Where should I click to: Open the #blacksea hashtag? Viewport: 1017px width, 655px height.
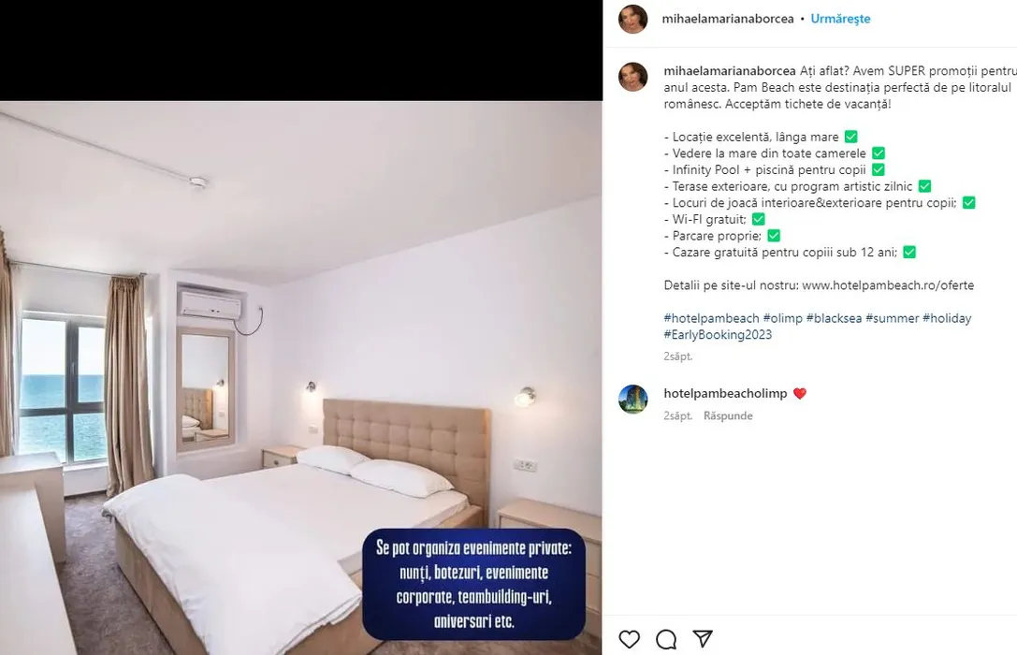835,318
